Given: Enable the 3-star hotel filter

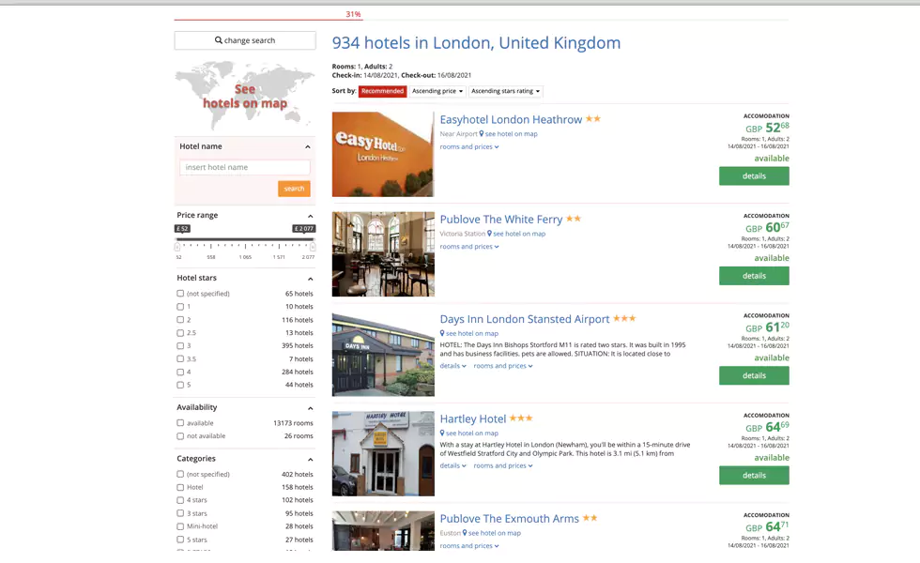Looking at the screenshot, I should 179,345.
